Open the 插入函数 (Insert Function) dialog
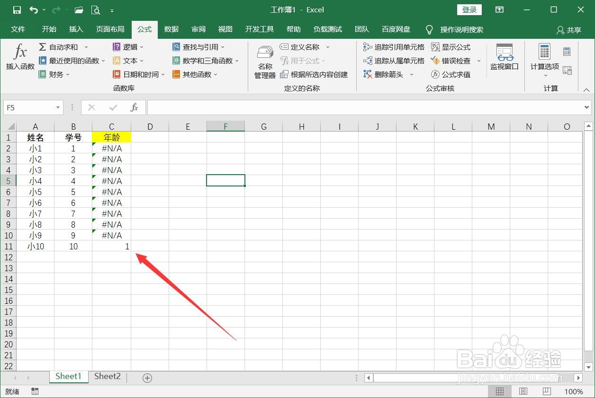Viewport: 595px width, 398px height. (20, 59)
